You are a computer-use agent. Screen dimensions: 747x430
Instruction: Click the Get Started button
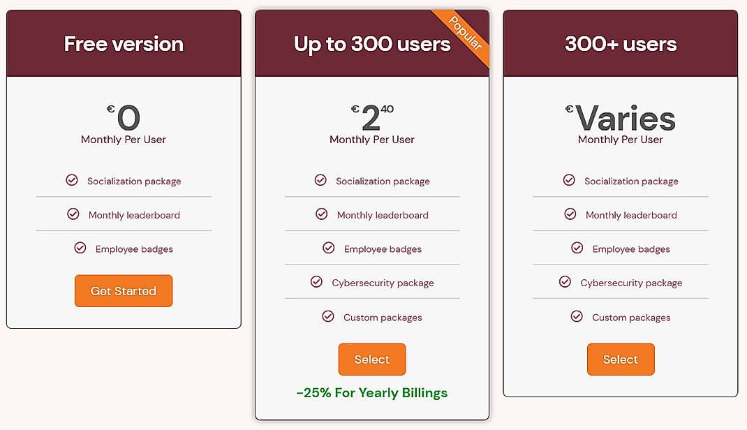pos(124,290)
